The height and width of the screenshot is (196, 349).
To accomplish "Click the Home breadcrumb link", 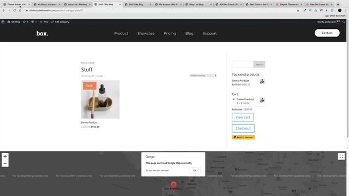I will pyautogui.click(x=84, y=63).
